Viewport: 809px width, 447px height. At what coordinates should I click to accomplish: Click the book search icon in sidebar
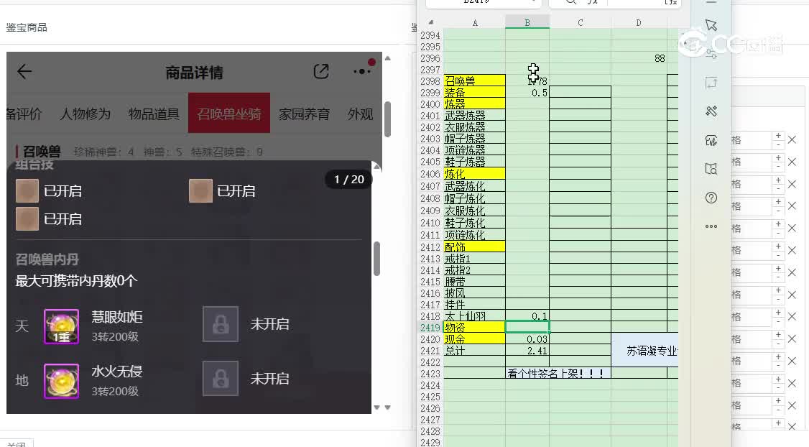711,169
